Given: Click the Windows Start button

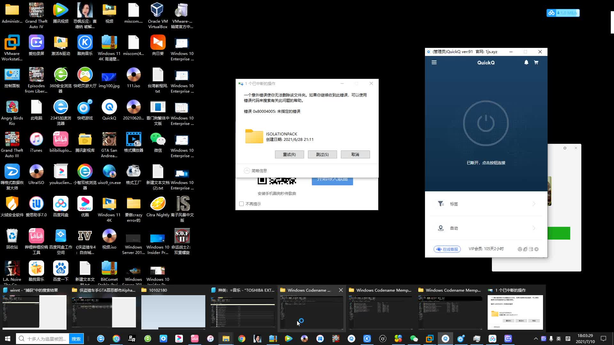Looking at the screenshot, I should 8,339.
